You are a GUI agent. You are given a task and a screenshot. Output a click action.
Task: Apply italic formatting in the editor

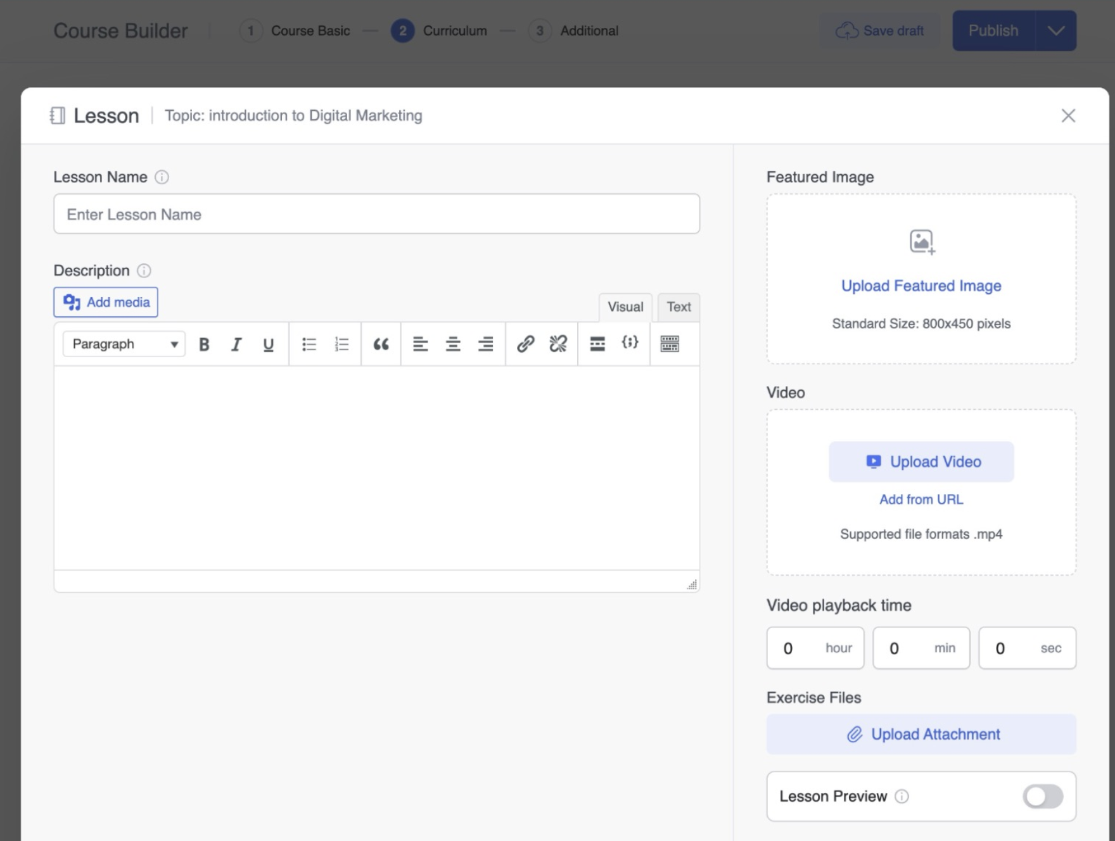click(236, 344)
